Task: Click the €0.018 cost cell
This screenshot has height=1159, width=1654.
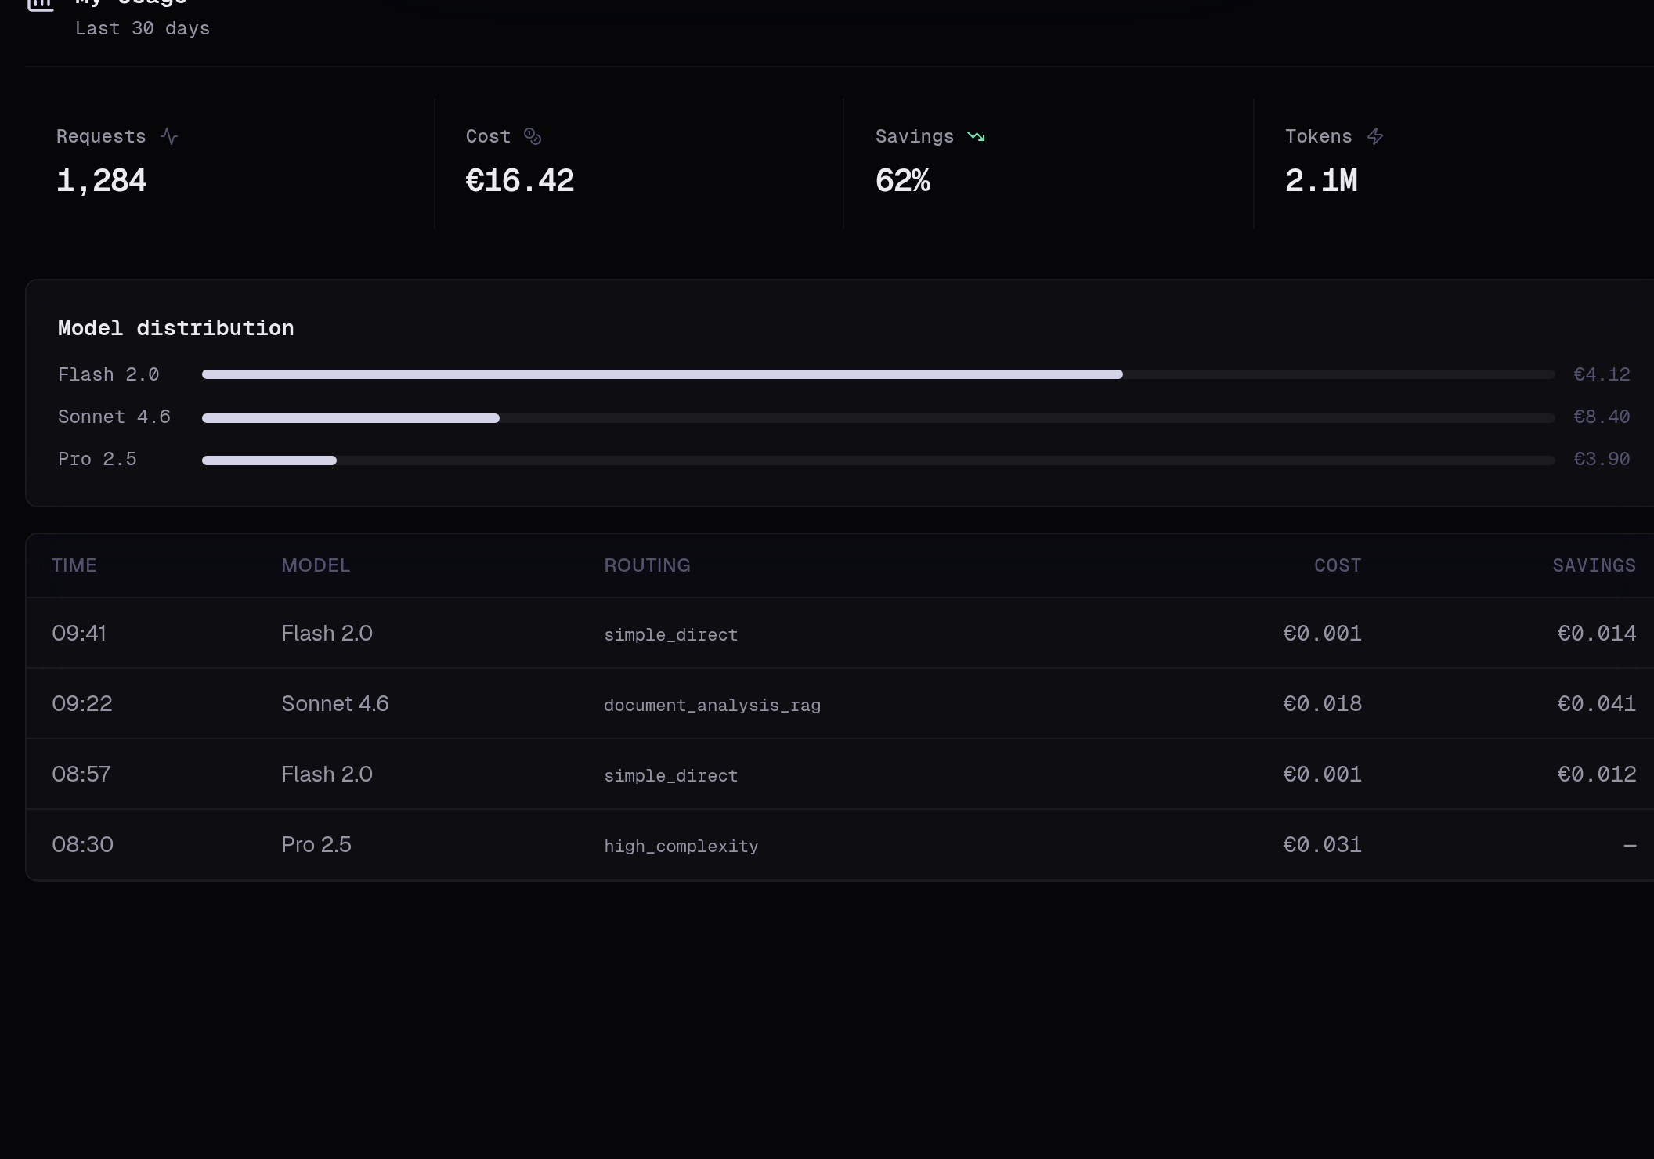Action: point(1323,703)
